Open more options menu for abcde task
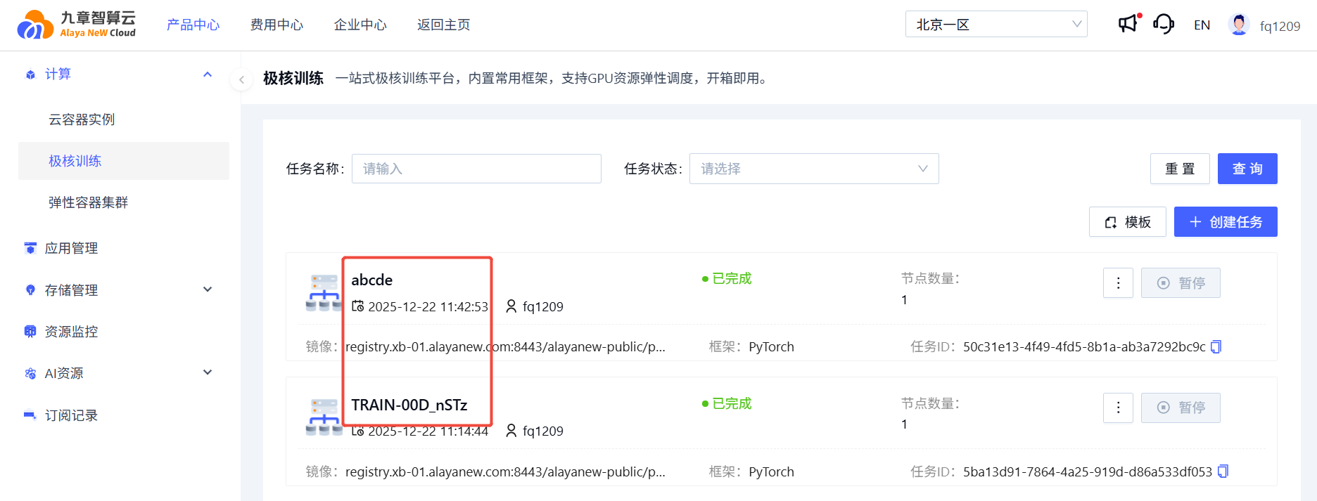Image resolution: width=1317 pixels, height=501 pixels. pyautogui.click(x=1118, y=283)
